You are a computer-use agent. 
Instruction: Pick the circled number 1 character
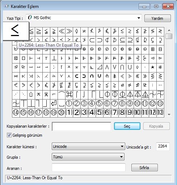(x=69, y=103)
